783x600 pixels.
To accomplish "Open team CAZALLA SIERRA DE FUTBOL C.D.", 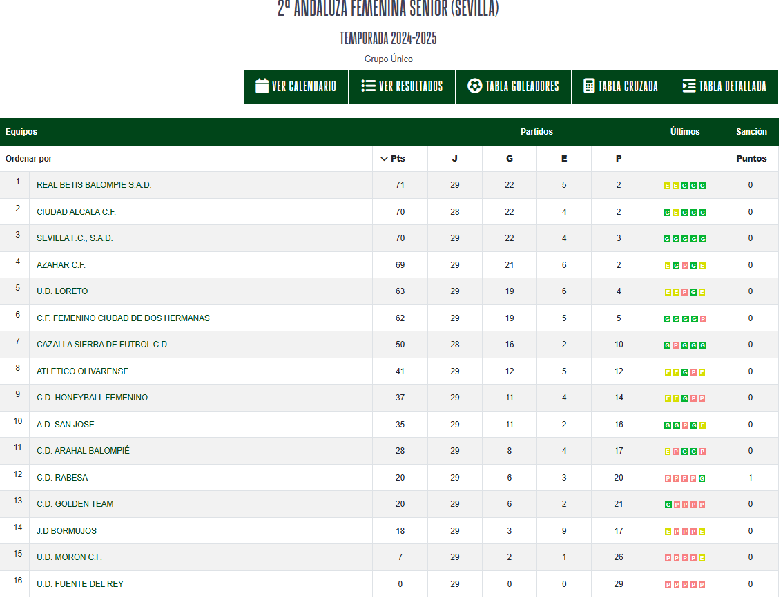I will (103, 345).
